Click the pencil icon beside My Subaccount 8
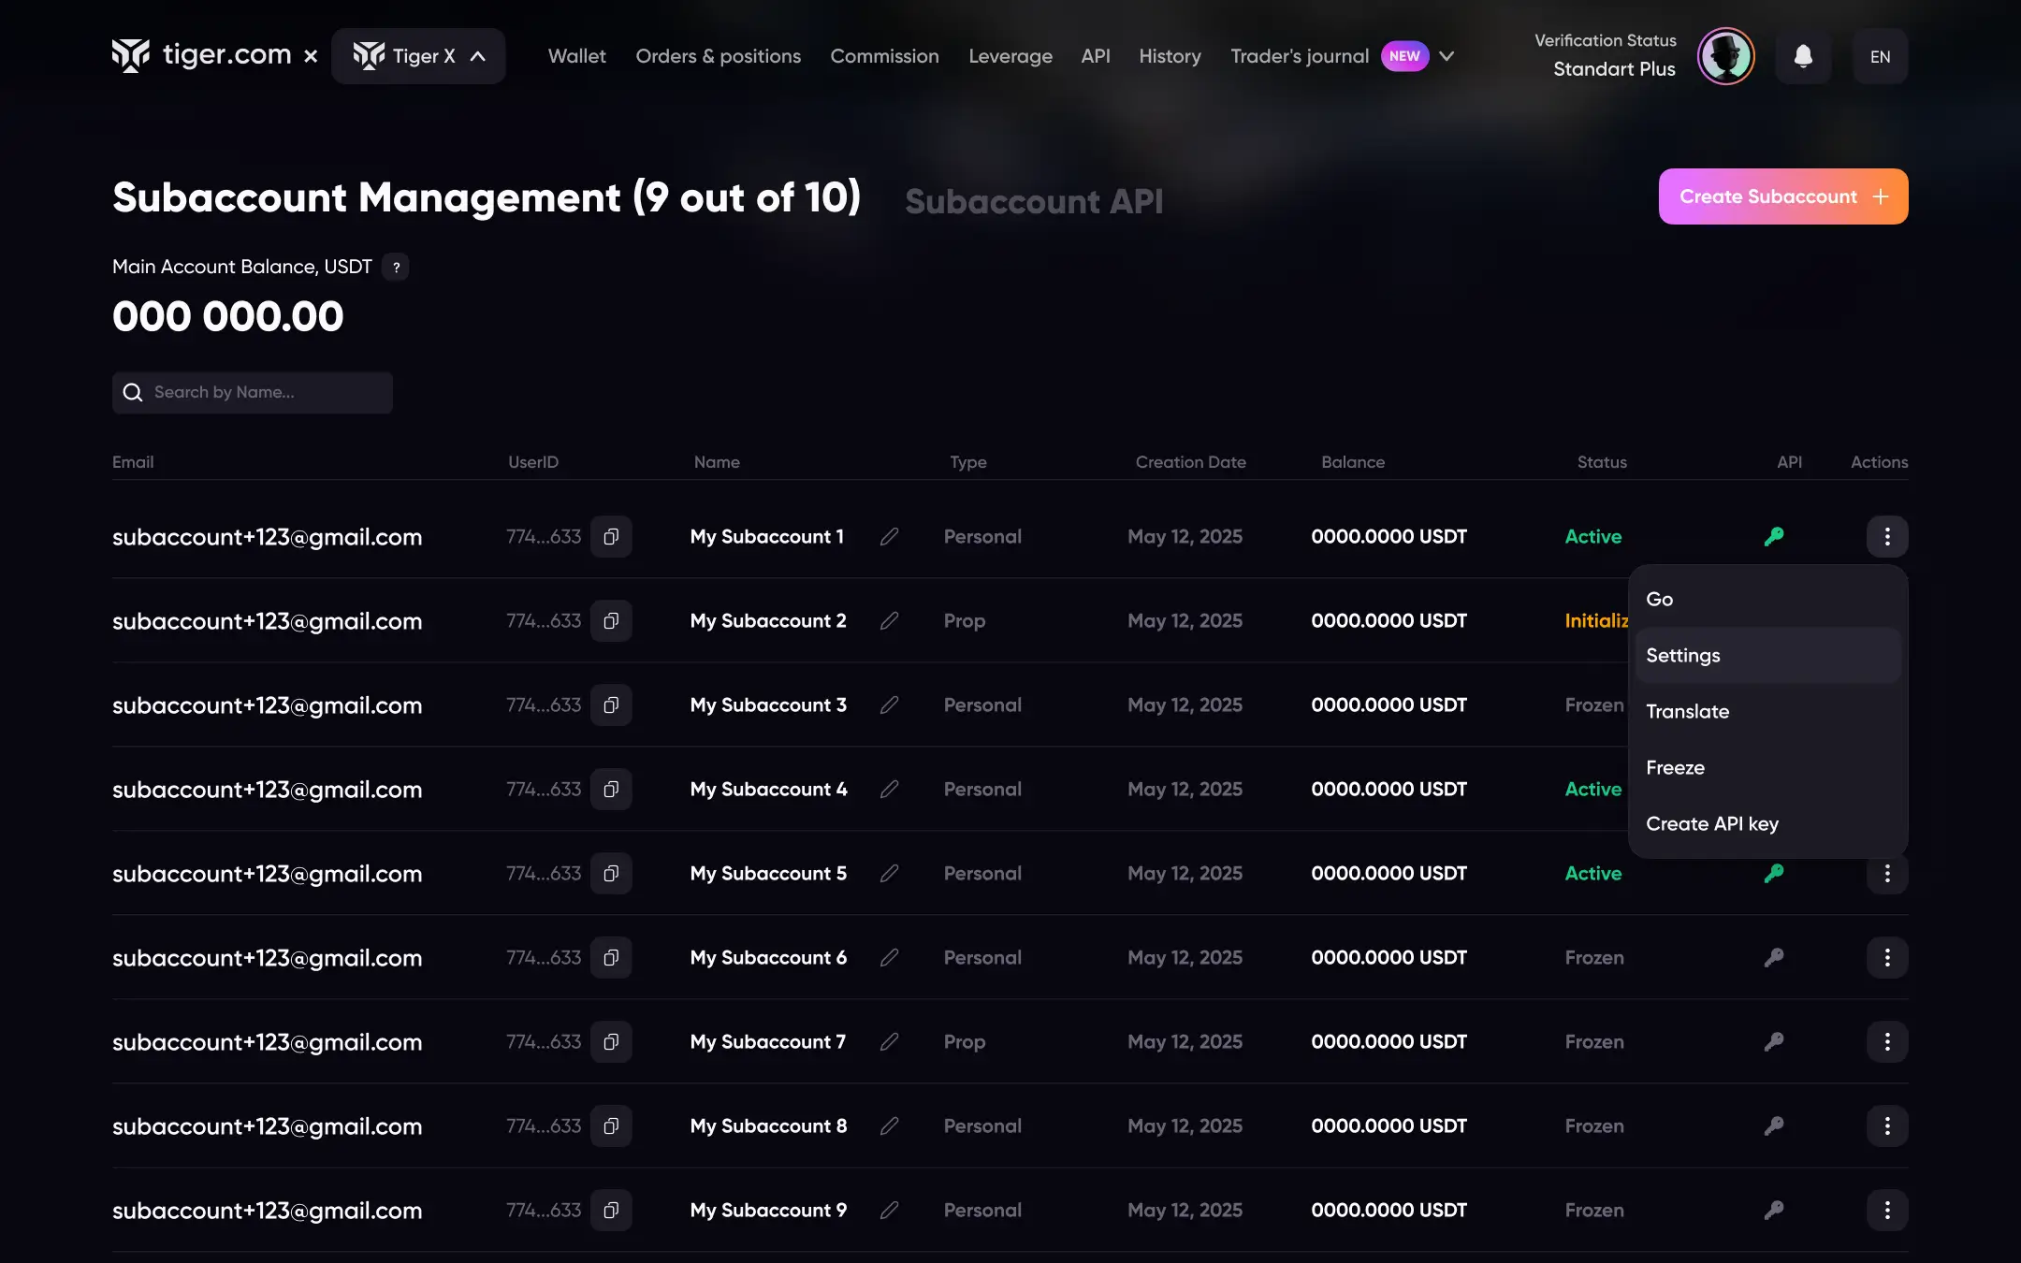Screen dimensions: 2021x1263 [x=889, y=1126]
